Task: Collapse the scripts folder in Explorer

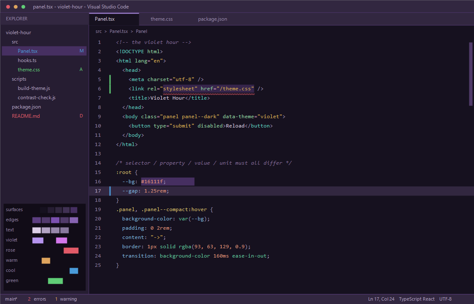Action: (x=19, y=79)
